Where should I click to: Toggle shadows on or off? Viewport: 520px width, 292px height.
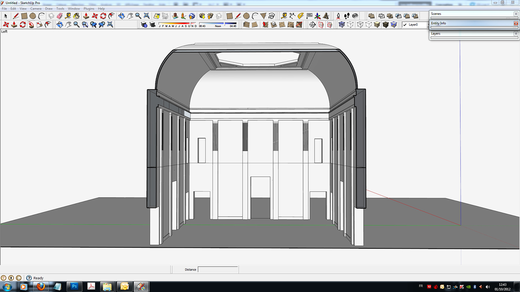[152, 25]
